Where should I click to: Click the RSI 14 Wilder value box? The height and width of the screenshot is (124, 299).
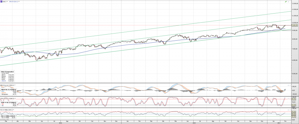8,117
